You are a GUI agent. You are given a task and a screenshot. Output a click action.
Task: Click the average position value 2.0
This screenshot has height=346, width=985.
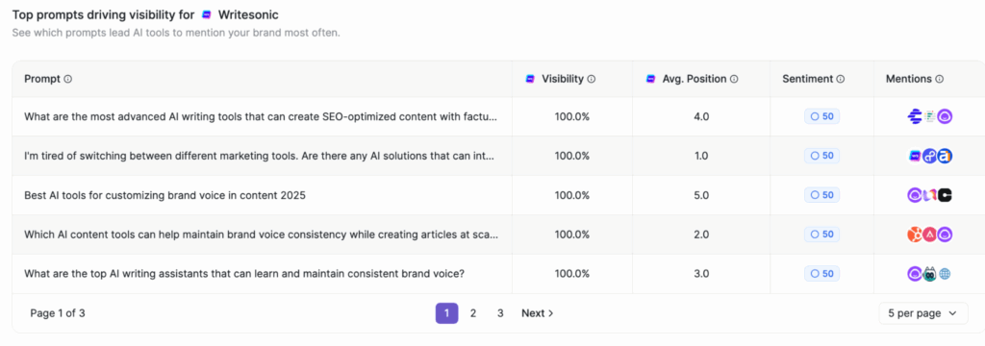701,235
